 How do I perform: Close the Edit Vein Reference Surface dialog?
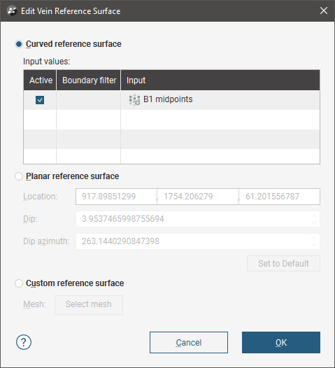[324, 10]
